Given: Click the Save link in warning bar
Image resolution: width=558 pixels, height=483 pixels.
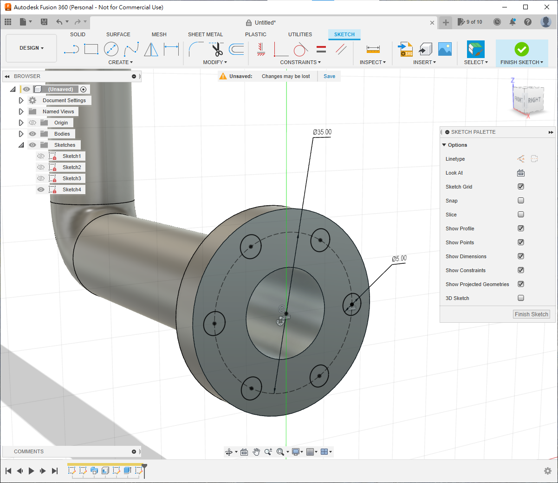Looking at the screenshot, I should (x=329, y=76).
